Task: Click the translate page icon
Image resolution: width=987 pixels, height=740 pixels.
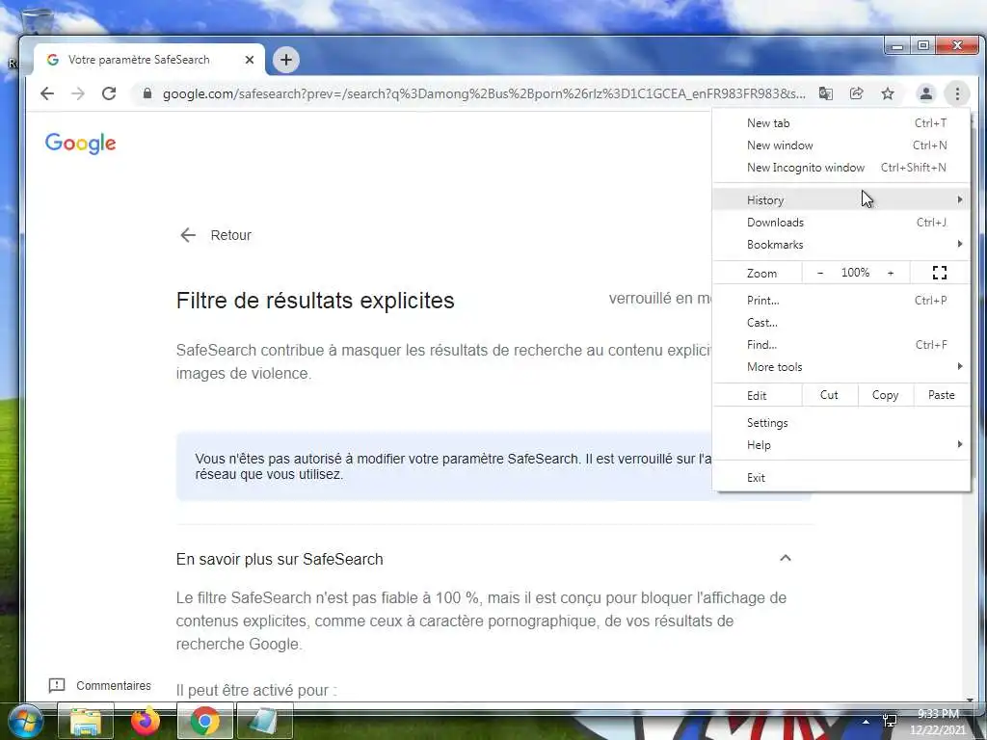Action: point(826,93)
